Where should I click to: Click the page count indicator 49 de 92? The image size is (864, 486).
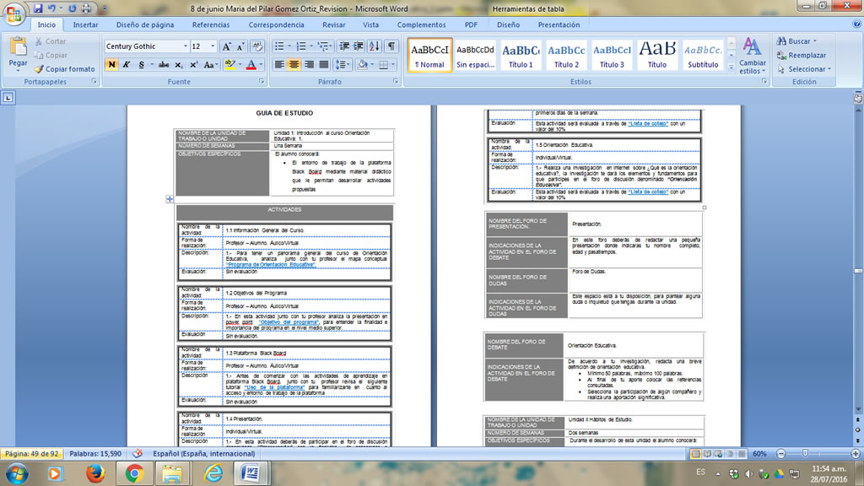(33, 453)
